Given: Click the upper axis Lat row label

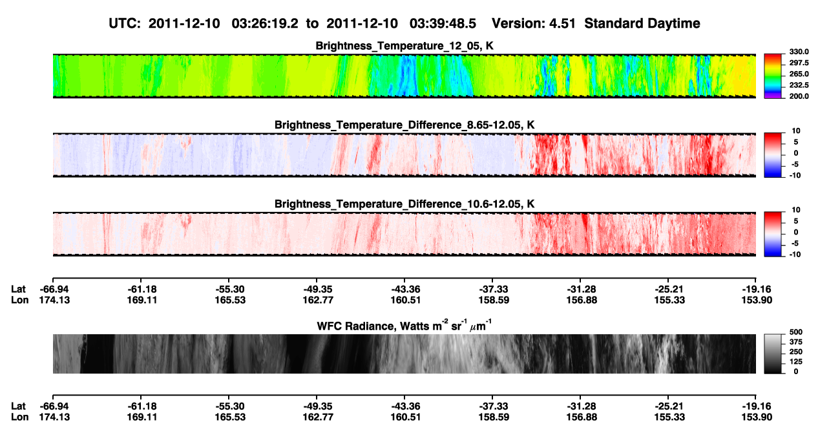Looking at the screenshot, I should click(x=19, y=289).
